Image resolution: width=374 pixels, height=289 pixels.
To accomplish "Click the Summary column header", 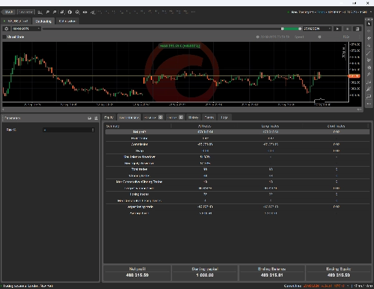I will point(113,126).
